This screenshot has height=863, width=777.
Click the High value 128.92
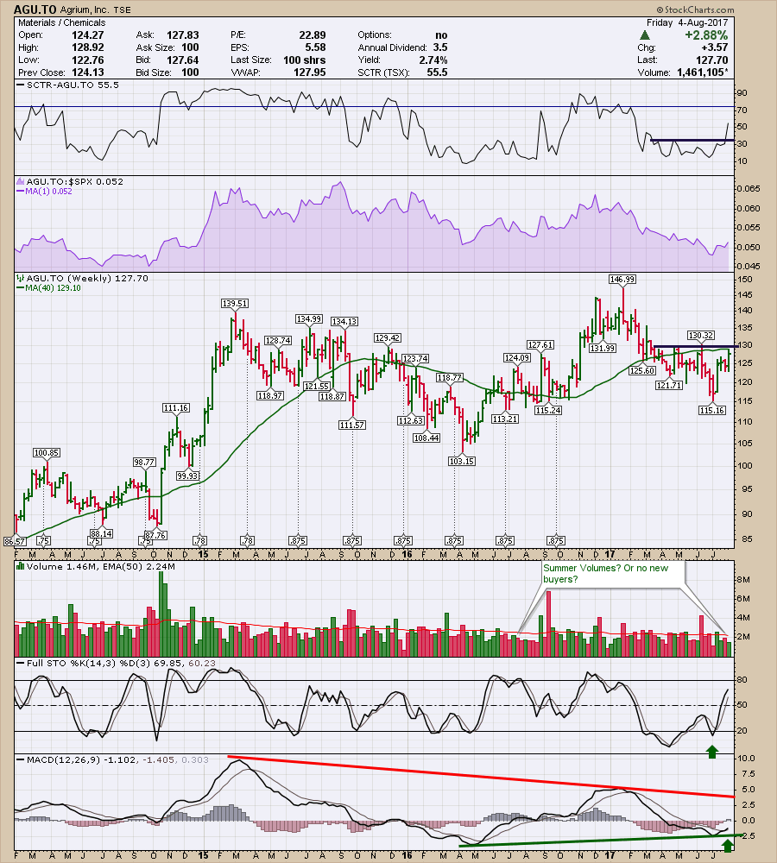pos(87,47)
